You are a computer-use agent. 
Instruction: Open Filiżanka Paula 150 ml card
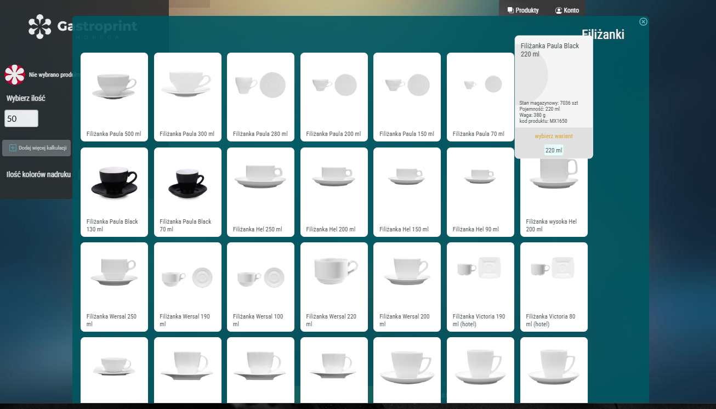(407, 97)
